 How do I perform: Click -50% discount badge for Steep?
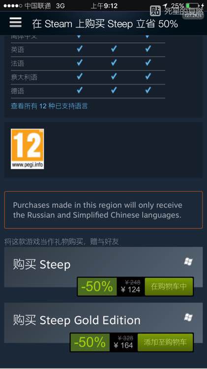point(97,286)
